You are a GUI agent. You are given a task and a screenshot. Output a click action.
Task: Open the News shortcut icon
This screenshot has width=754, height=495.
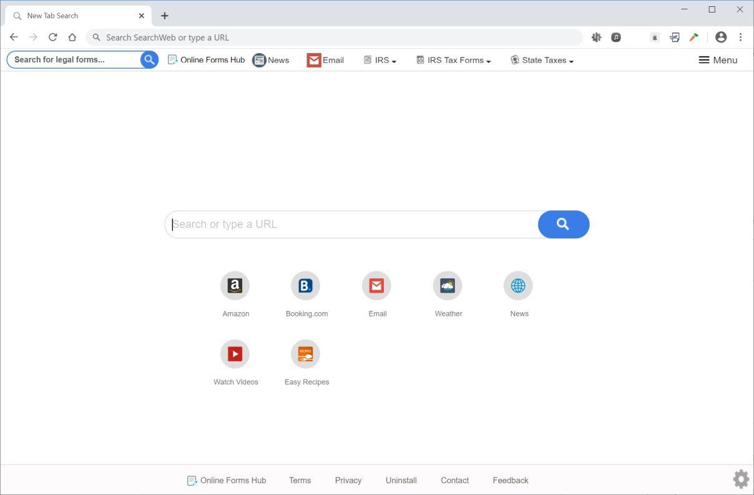(519, 285)
